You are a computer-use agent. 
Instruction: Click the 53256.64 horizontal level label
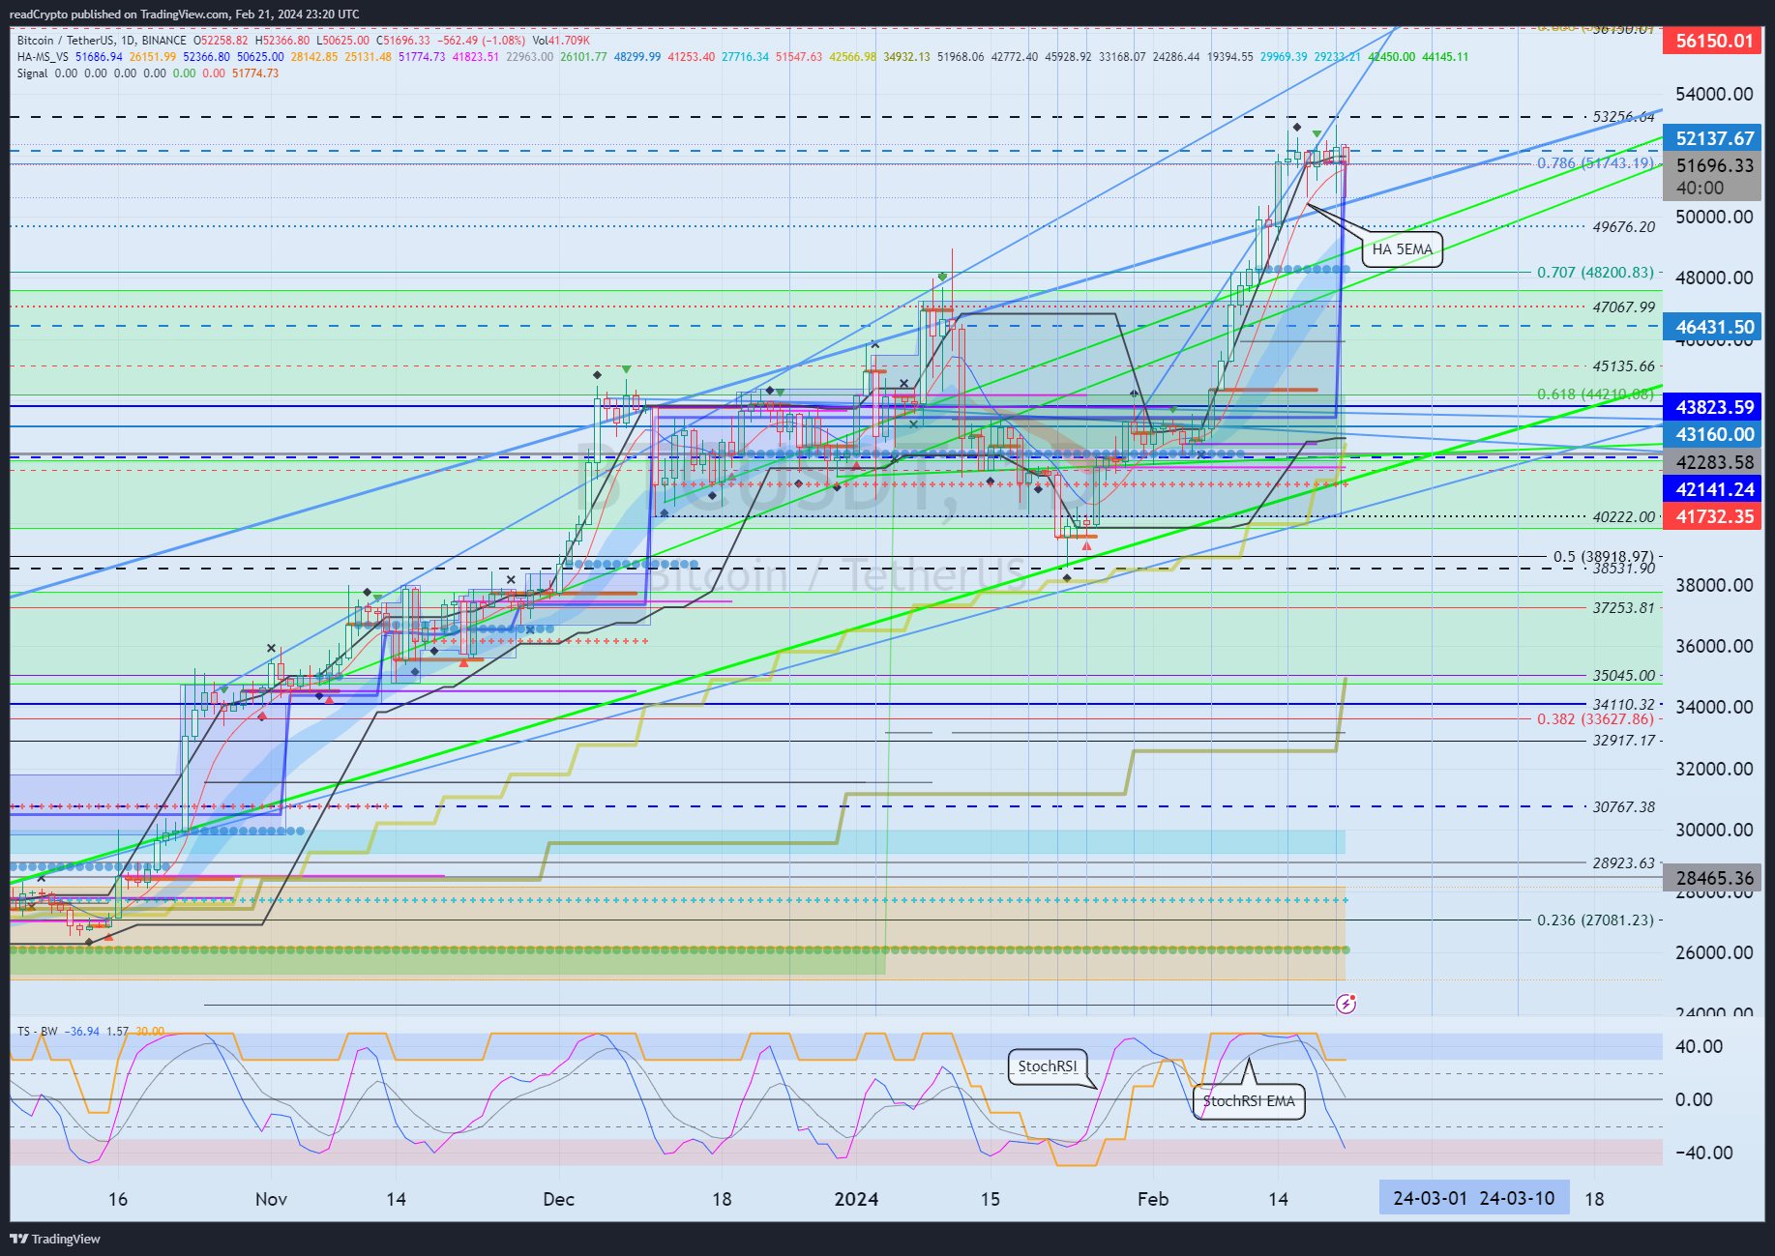[x=1624, y=117]
